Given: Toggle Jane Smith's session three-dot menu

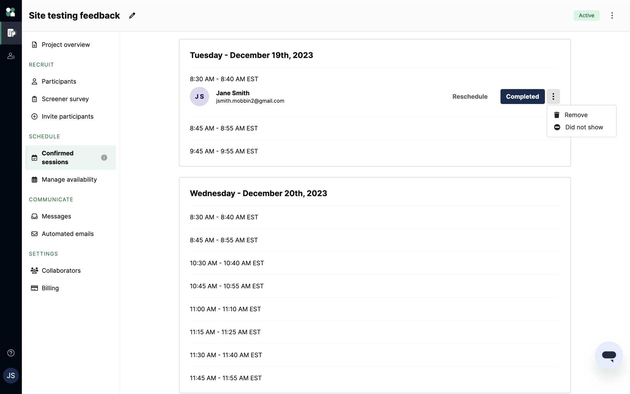Looking at the screenshot, I should pos(553,97).
